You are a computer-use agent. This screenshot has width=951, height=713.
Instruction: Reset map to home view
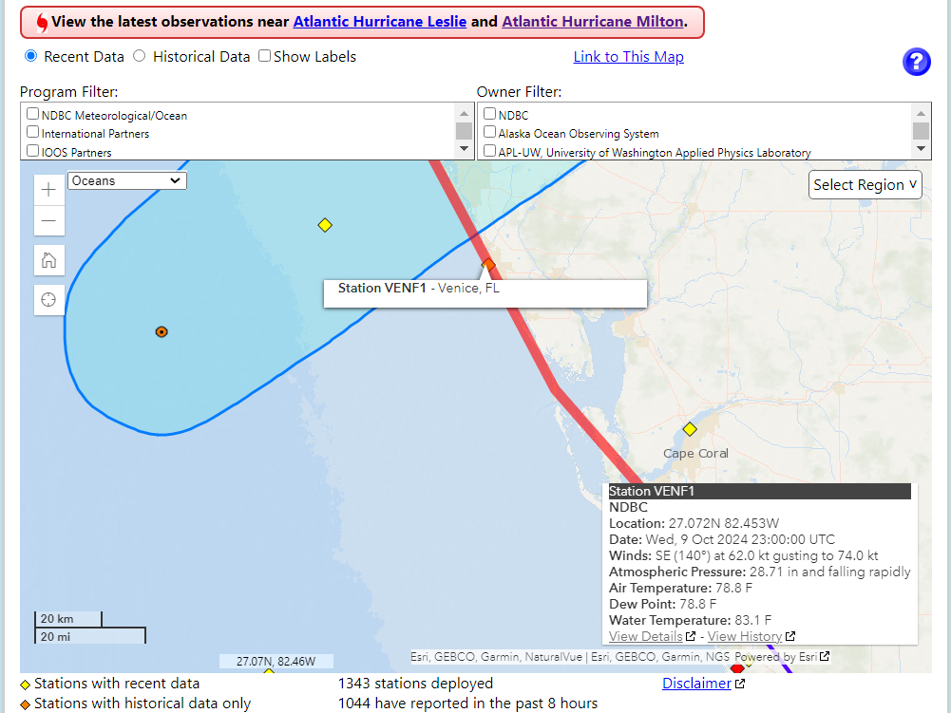point(48,260)
